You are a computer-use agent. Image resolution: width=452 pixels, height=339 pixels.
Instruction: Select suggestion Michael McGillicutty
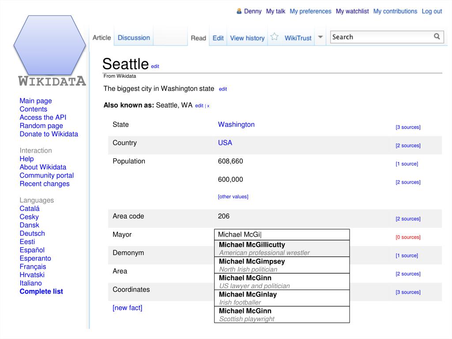[282, 249]
